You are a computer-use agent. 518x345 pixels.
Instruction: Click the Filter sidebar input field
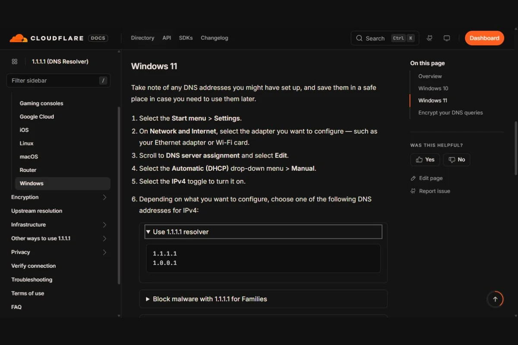[x=59, y=81]
